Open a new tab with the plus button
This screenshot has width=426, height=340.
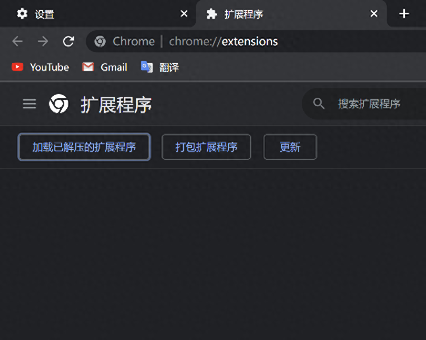tap(404, 14)
